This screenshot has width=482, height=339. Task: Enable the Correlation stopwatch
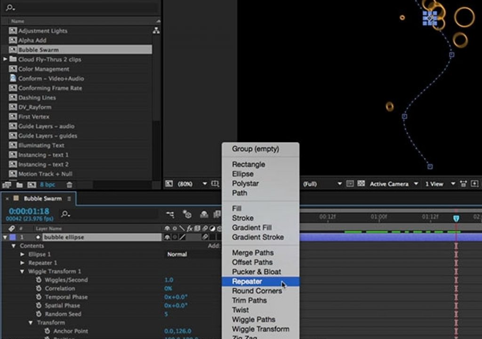pyautogui.click(x=39, y=288)
